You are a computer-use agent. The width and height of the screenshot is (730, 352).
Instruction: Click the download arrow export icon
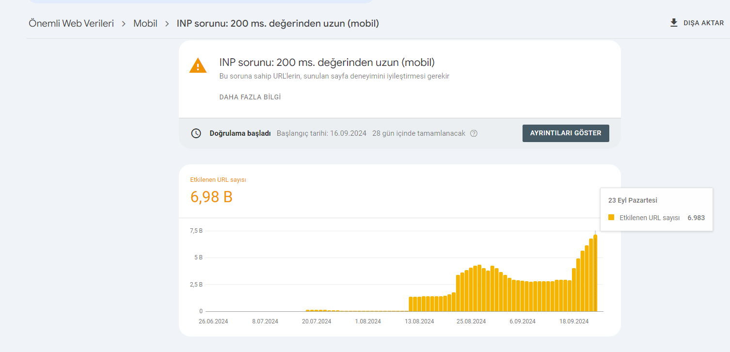click(674, 23)
